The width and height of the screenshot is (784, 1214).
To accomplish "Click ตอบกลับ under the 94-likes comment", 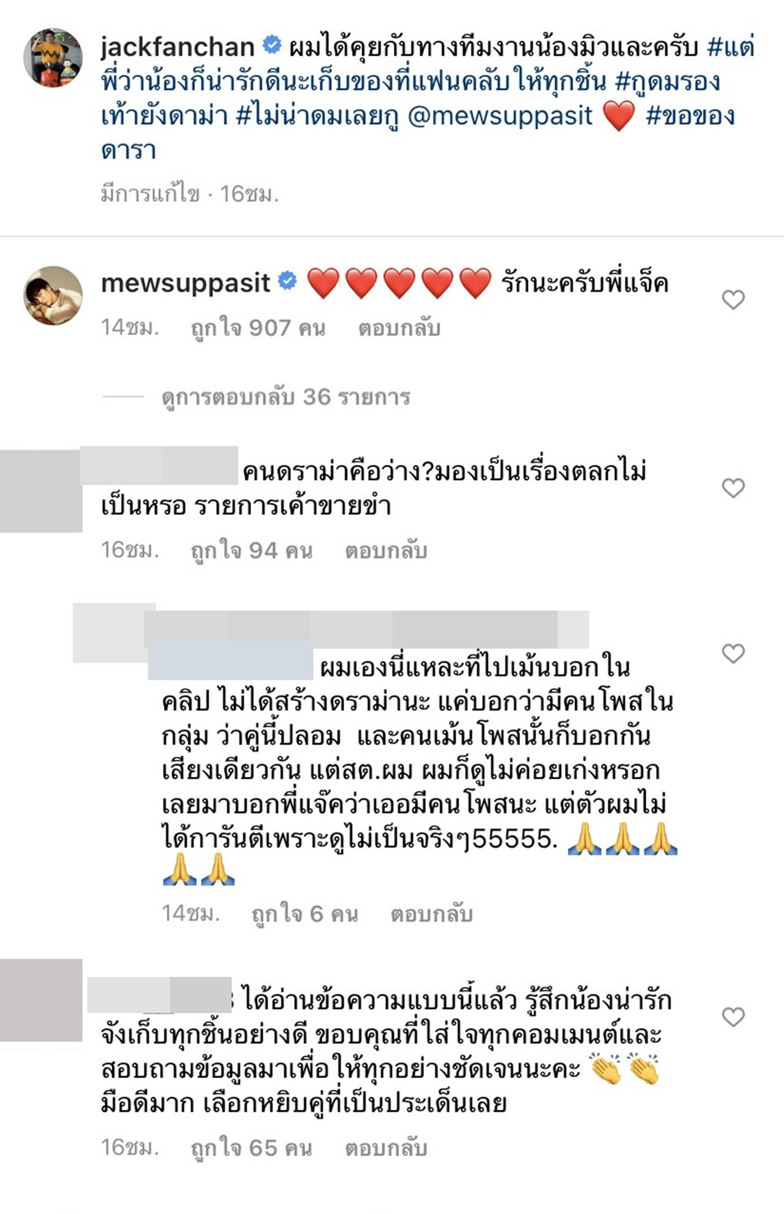I will pyautogui.click(x=386, y=551).
